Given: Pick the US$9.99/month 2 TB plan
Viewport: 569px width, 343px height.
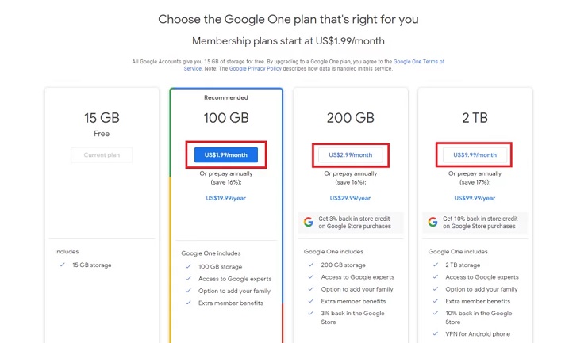Looking at the screenshot, I should click(475, 154).
